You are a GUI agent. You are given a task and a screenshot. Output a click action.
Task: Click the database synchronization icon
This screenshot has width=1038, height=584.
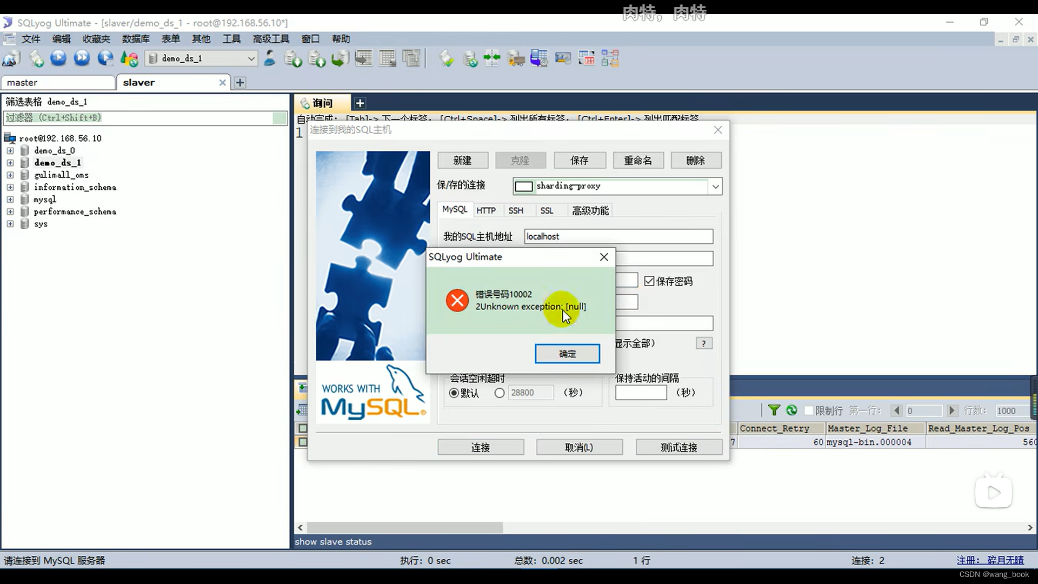click(x=470, y=58)
